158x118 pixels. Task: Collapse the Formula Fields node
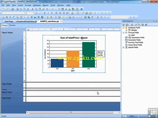click(123, 33)
